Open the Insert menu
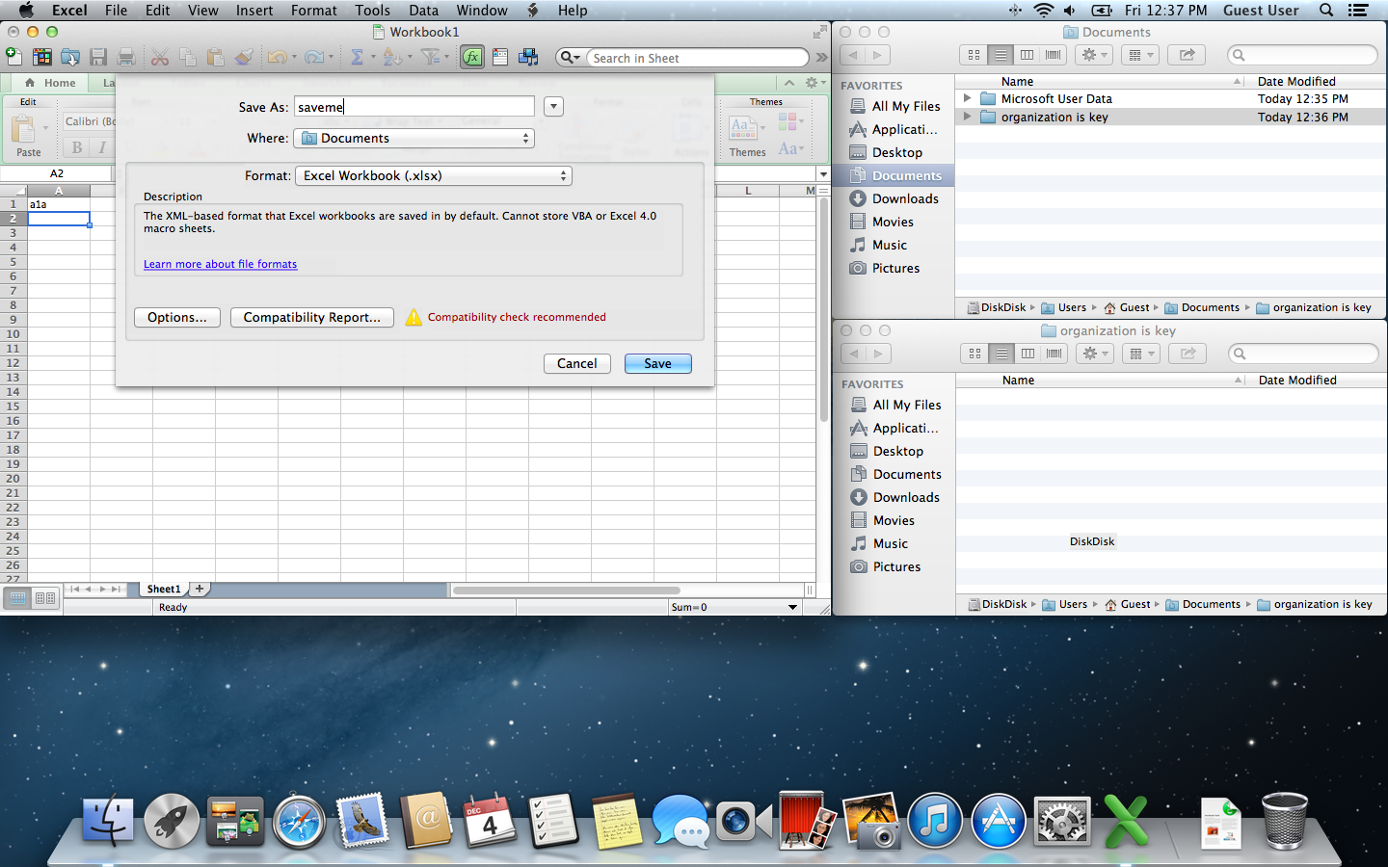The image size is (1388, 867). [254, 11]
